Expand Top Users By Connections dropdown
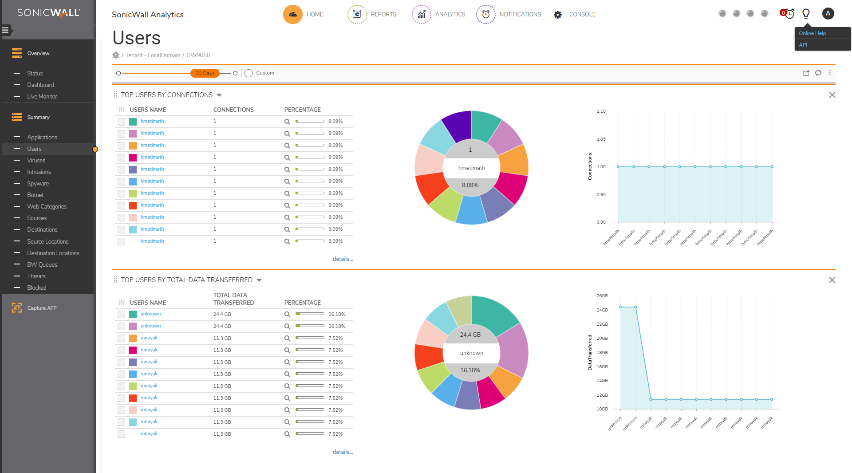This screenshot has height=473, width=852. tap(219, 95)
